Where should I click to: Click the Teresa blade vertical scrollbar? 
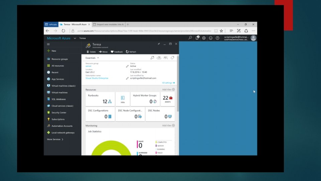pyautogui.click(x=178, y=83)
